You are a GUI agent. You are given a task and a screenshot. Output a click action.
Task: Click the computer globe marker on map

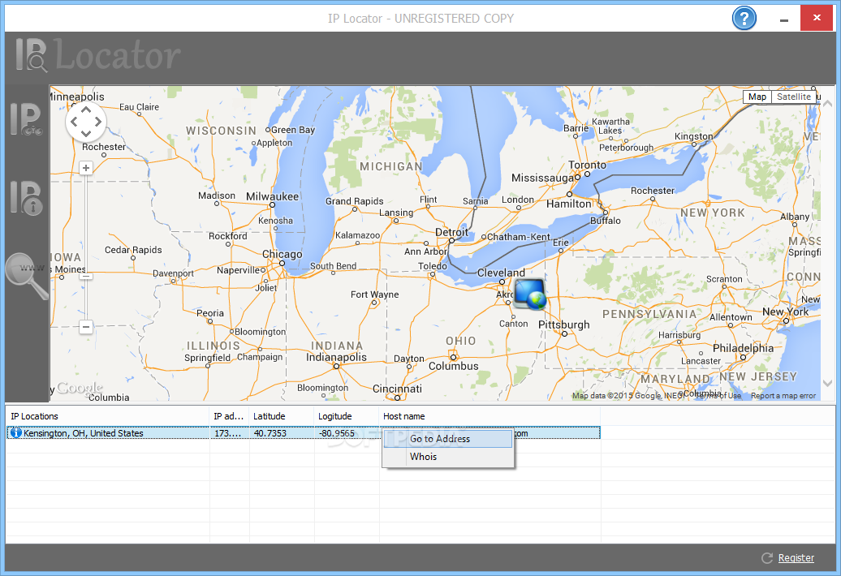(530, 294)
